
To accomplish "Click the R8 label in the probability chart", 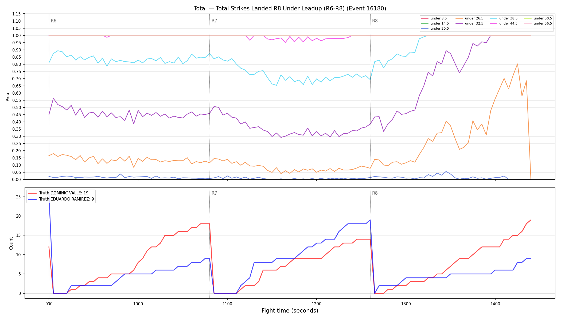I will point(375,21).
